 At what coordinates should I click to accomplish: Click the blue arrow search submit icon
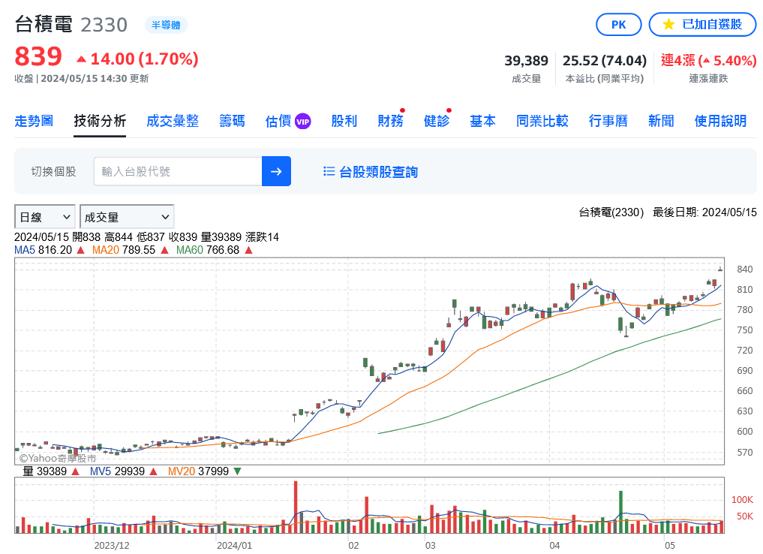pyautogui.click(x=276, y=171)
